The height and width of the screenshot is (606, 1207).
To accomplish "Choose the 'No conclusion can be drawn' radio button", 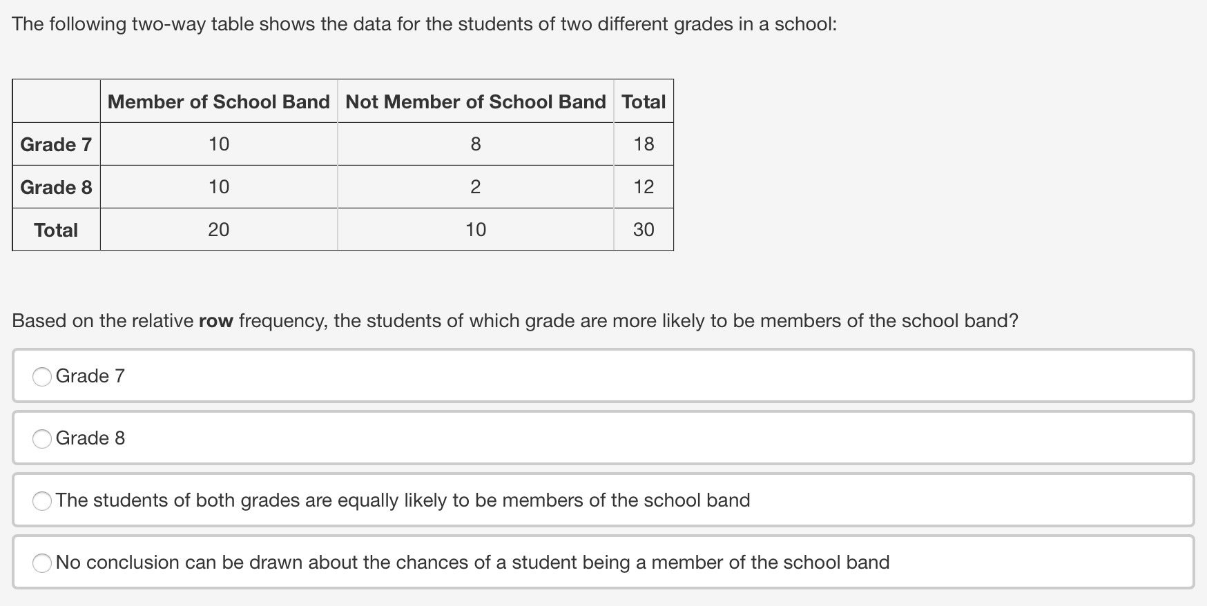I will [42, 563].
